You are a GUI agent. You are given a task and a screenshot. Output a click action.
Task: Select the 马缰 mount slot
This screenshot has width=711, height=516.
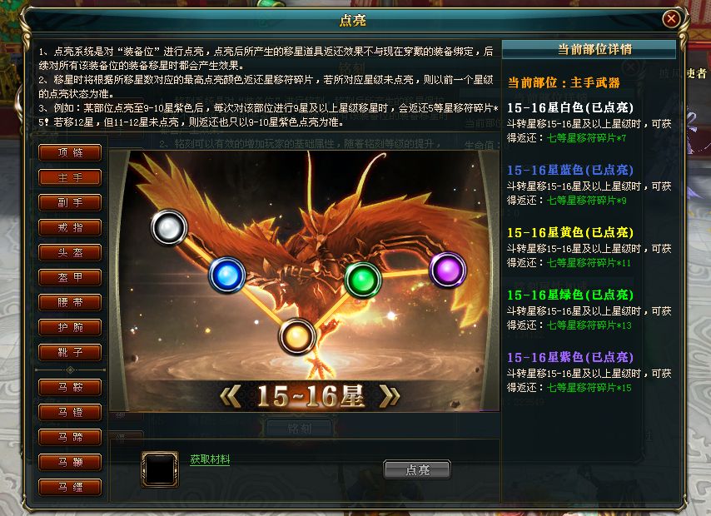coord(70,488)
